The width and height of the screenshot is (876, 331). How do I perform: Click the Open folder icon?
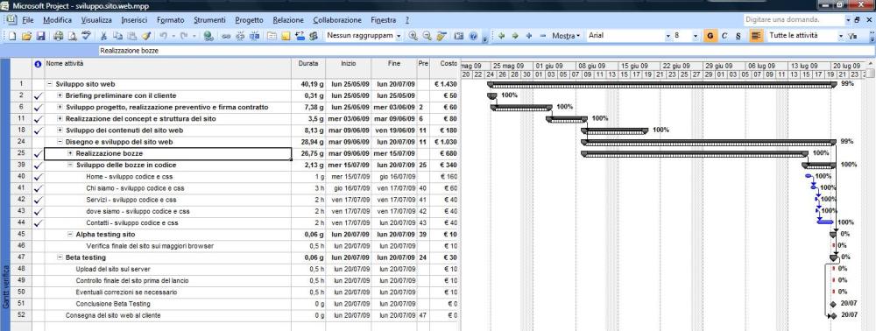click(x=26, y=36)
